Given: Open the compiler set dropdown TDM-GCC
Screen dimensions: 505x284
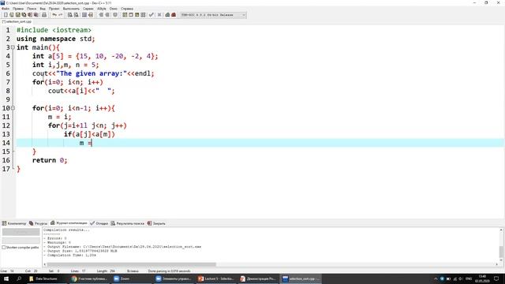Looking at the screenshot, I should pos(213,15).
